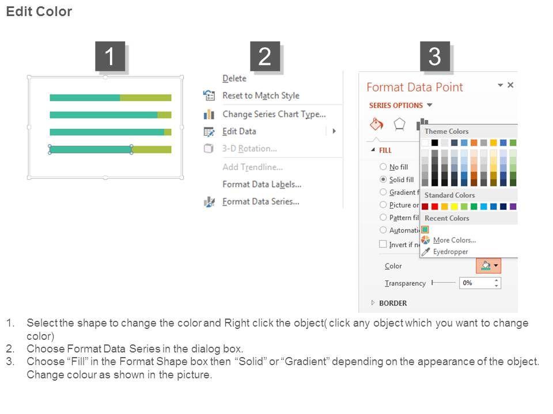Click the Format Data Series icon
The image size is (553, 414).
click(x=209, y=202)
